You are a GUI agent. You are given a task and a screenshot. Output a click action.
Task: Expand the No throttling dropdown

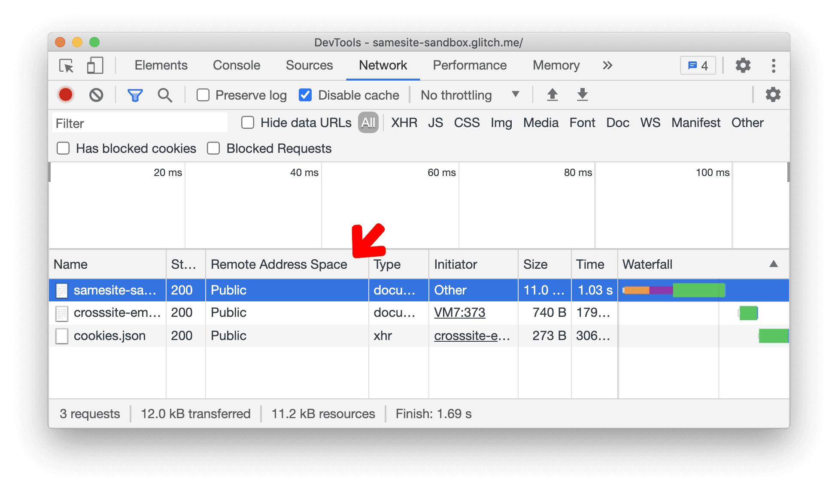click(x=469, y=94)
